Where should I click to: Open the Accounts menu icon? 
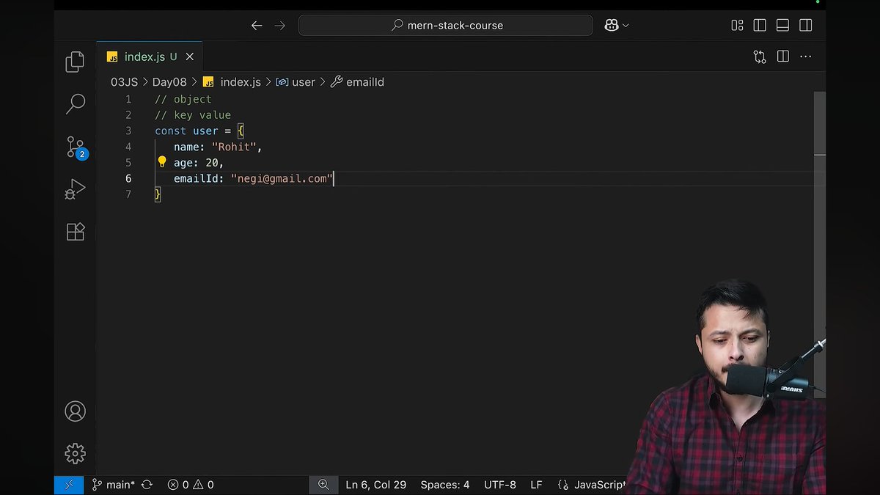(75, 411)
